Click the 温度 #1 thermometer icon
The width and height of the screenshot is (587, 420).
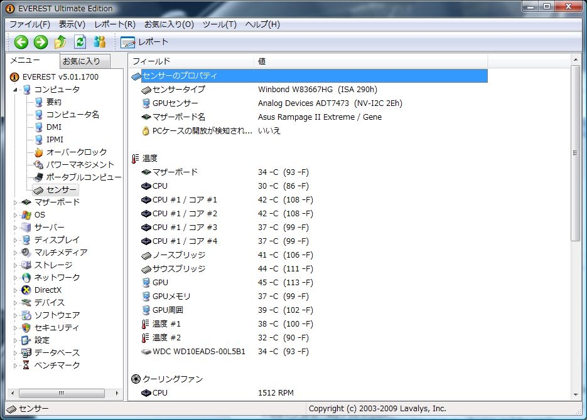click(x=145, y=324)
